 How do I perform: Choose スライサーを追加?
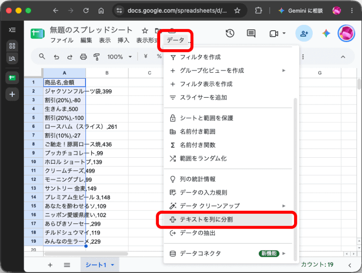pos(228,98)
